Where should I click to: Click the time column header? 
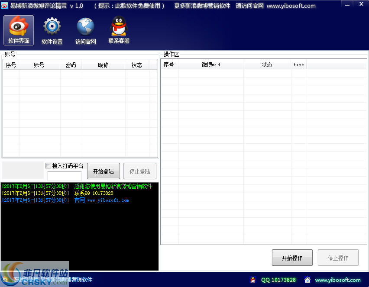(x=299, y=64)
